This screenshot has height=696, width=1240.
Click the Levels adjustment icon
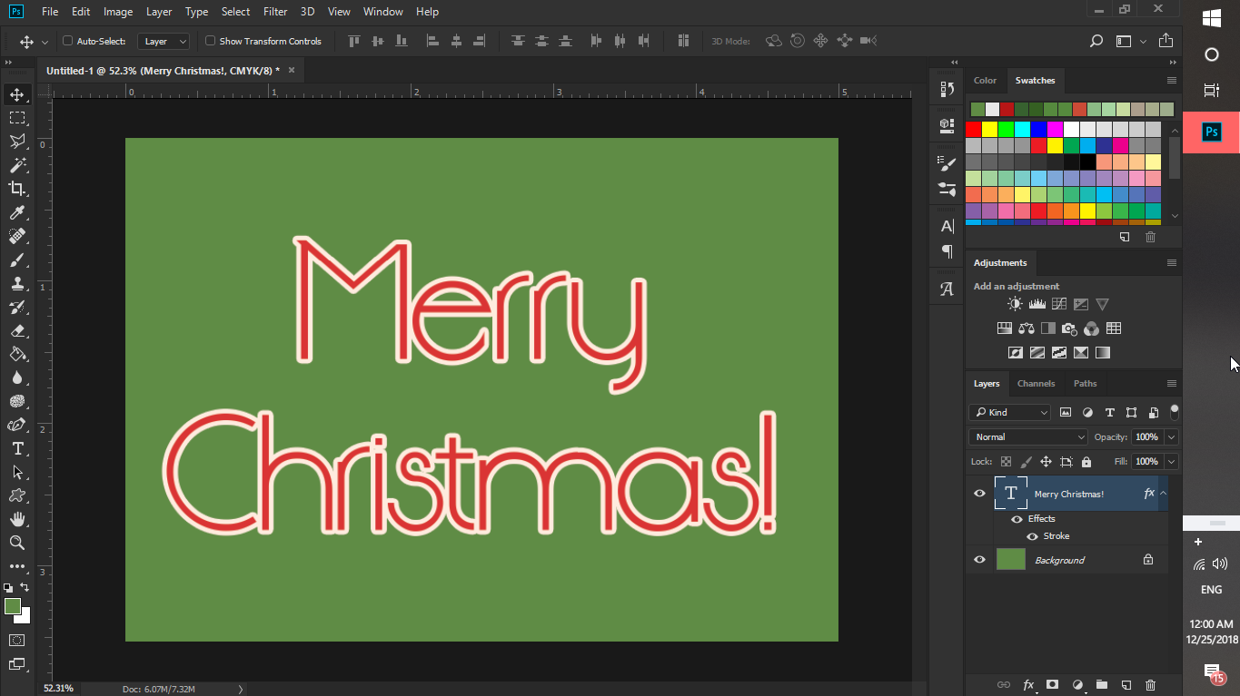coord(1037,304)
